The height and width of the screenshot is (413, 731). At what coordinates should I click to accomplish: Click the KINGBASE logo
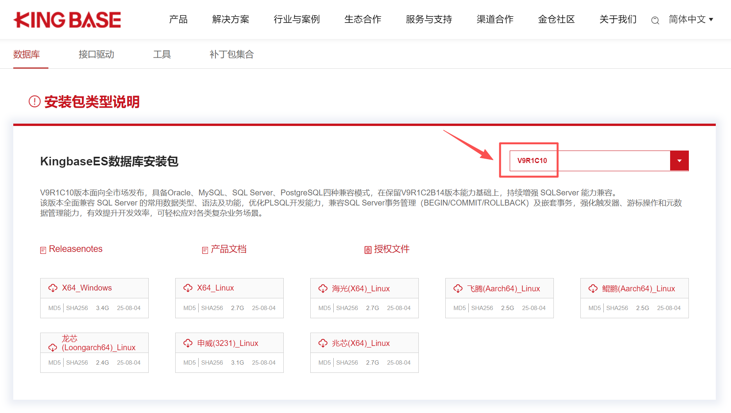pyautogui.click(x=67, y=20)
